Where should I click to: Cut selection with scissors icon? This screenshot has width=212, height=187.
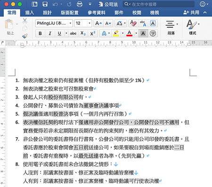[x=25, y=21]
